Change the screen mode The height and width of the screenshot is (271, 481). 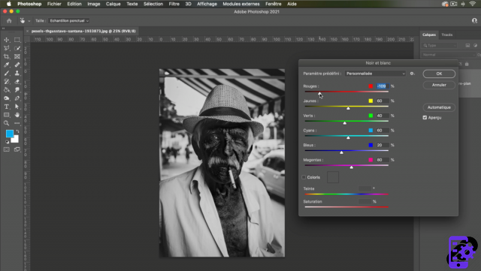pos(17,149)
